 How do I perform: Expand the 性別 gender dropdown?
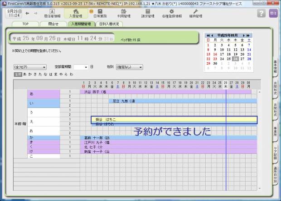click(x=129, y=67)
